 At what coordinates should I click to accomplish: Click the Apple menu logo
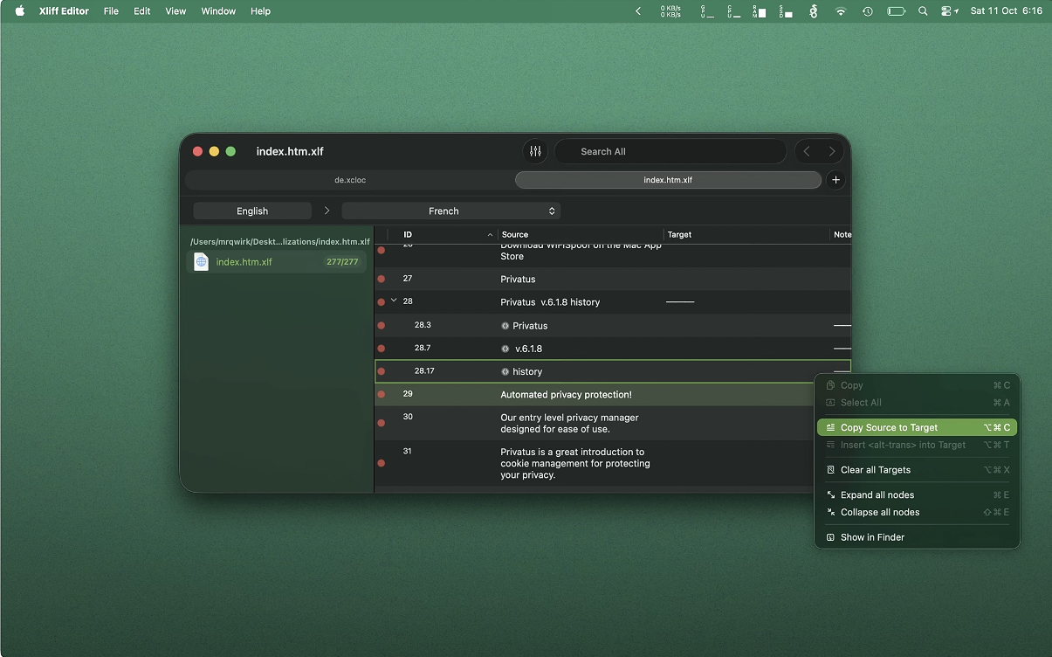[20, 11]
